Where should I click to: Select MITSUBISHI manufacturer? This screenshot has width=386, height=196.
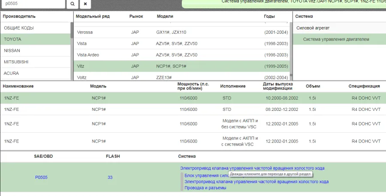pos(36,62)
